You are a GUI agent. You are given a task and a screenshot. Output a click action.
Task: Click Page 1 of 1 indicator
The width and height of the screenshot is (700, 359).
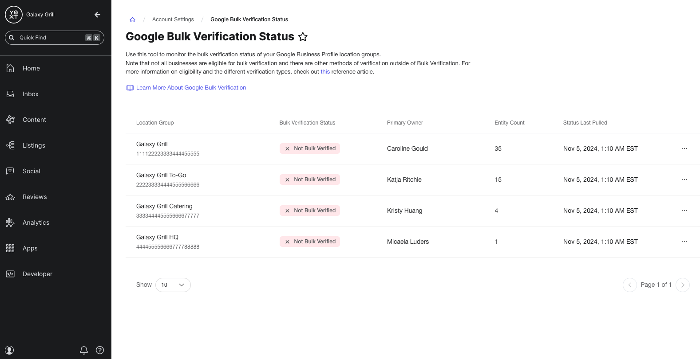(656, 285)
